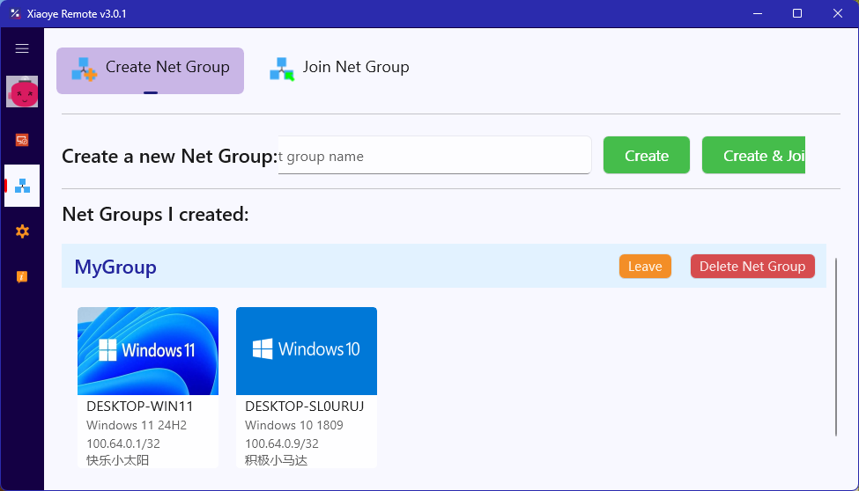Click the 快乐小太阳 nickname

pos(118,460)
